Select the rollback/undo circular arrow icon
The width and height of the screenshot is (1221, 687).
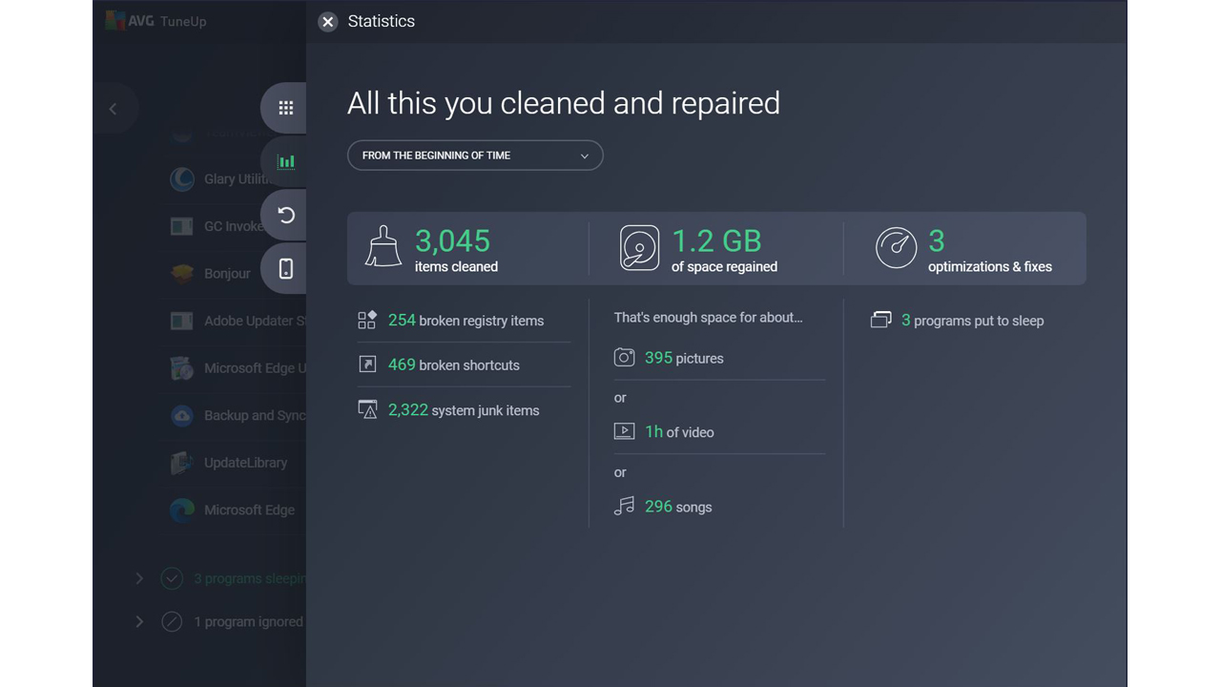(x=284, y=215)
